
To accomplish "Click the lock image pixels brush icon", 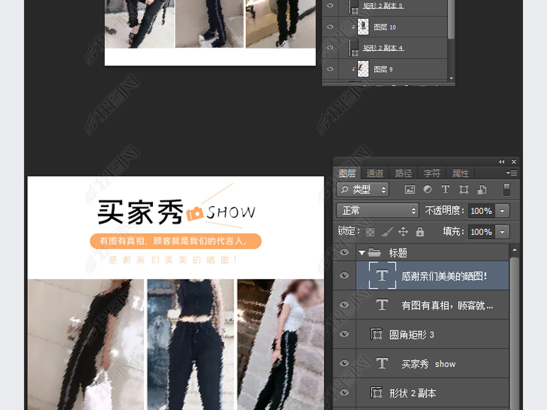I will point(387,232).
